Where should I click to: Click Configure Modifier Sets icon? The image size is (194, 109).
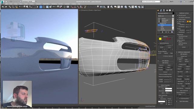pyautogui.click(x=172, y=32)
